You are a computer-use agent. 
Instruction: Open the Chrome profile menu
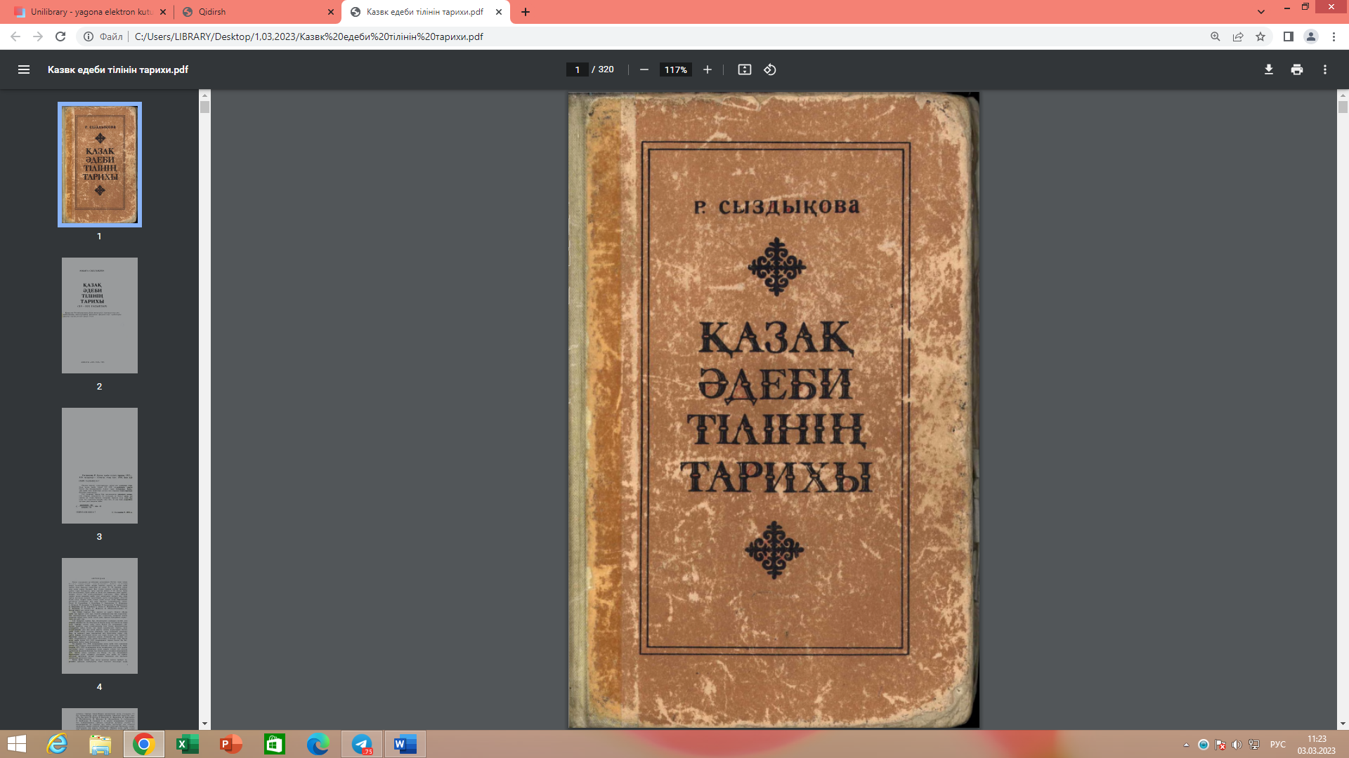pos(1311,36)
